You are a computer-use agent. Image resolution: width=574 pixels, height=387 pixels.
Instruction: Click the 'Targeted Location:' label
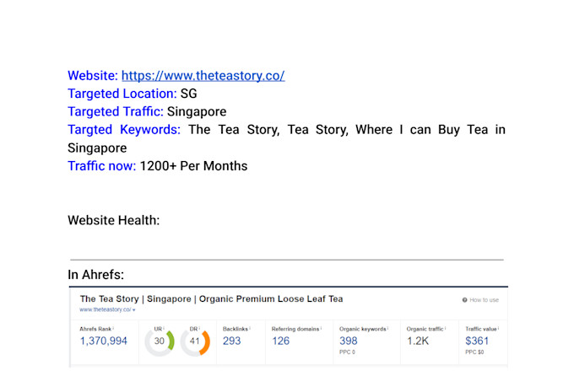122,94
